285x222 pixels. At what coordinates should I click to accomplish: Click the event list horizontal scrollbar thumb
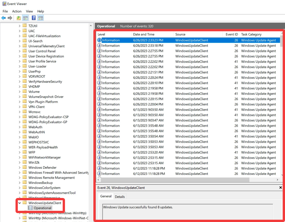click(x=175, y=180)
